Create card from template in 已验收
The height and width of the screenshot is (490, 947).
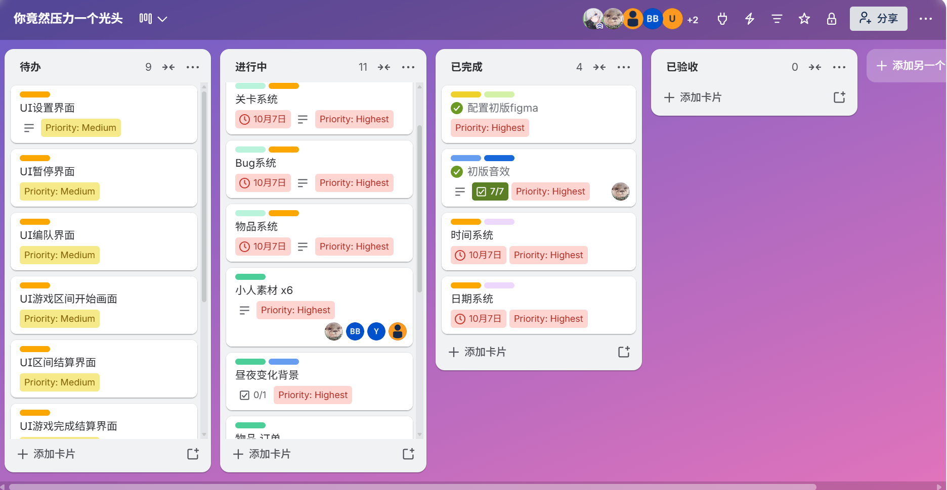pos(839,97)
